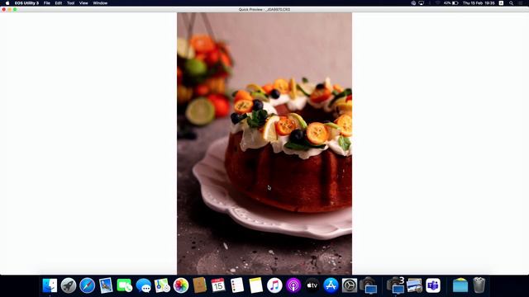
Task: Open Podcasts from the Dock
Action: pyautogui.click(x=293, y=285)
